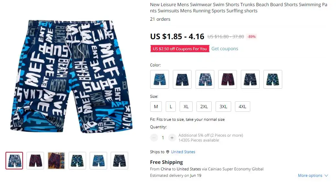Decrease quantity with the minus button
The image size is (336, 182).
(x=154, y=138)
